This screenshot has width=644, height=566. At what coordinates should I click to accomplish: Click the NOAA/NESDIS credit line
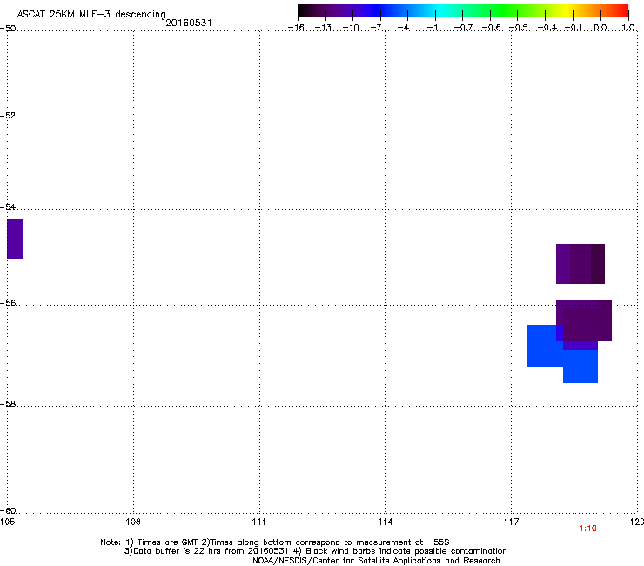pos(376,561)
